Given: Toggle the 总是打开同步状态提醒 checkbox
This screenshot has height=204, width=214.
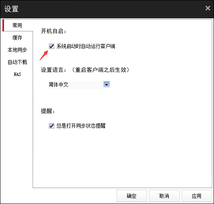Looking at the screenshot, I should click(x=51, y=126).
